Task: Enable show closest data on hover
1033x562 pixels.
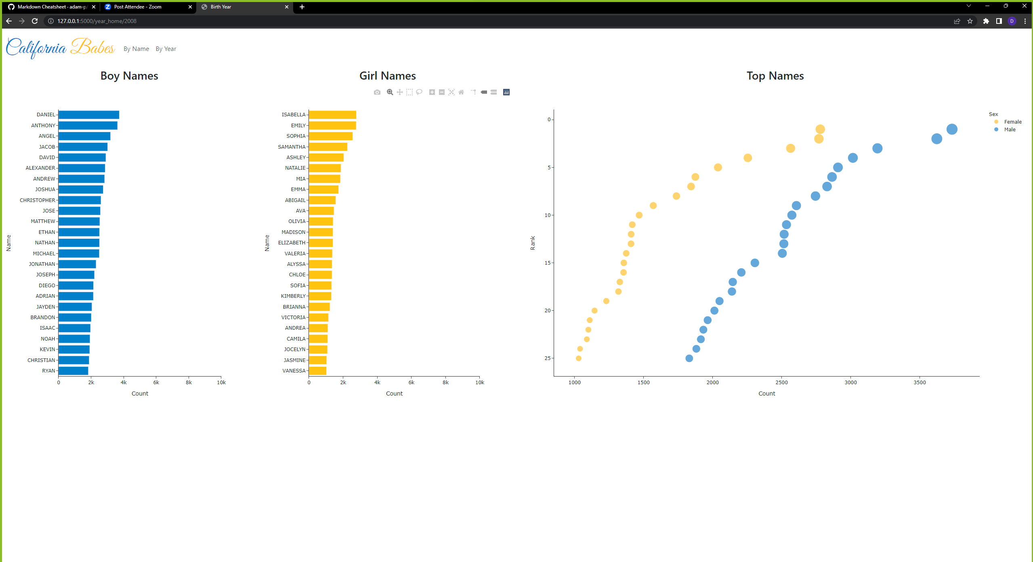Action: (x=483, y=92)
